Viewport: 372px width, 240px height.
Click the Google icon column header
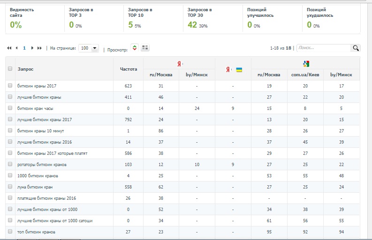click(305, 64)
